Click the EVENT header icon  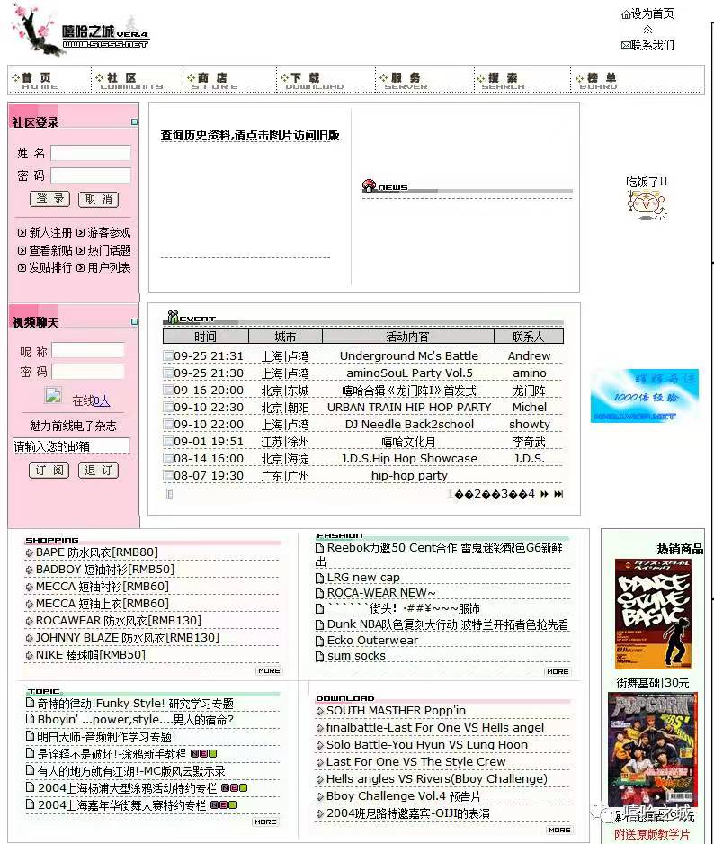click(x=172, y=317)
